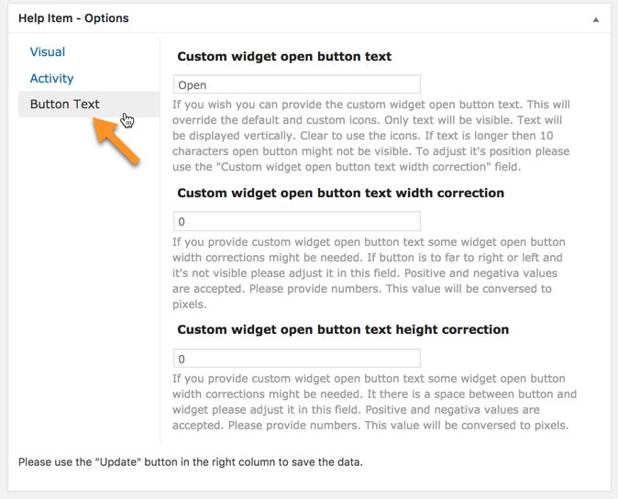The height and width of the screenshot is (499, 618).
Task: Click the height correction help description
Action: point(374,402)
